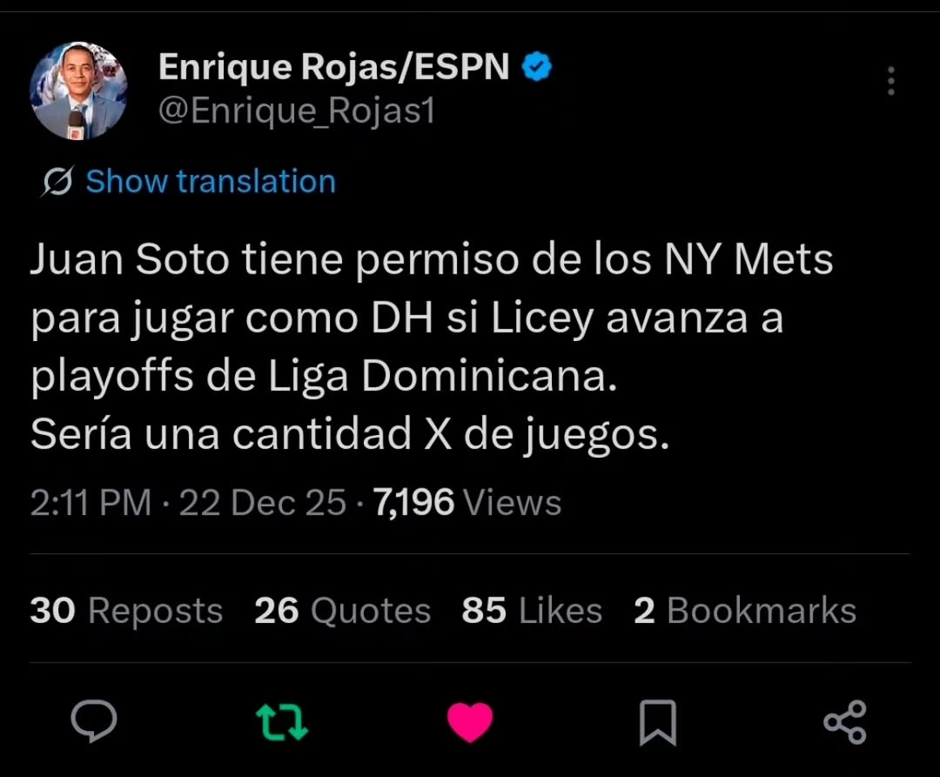
Task: Unlike the tweet by tapping the pink heart
Action: point(470,720)
